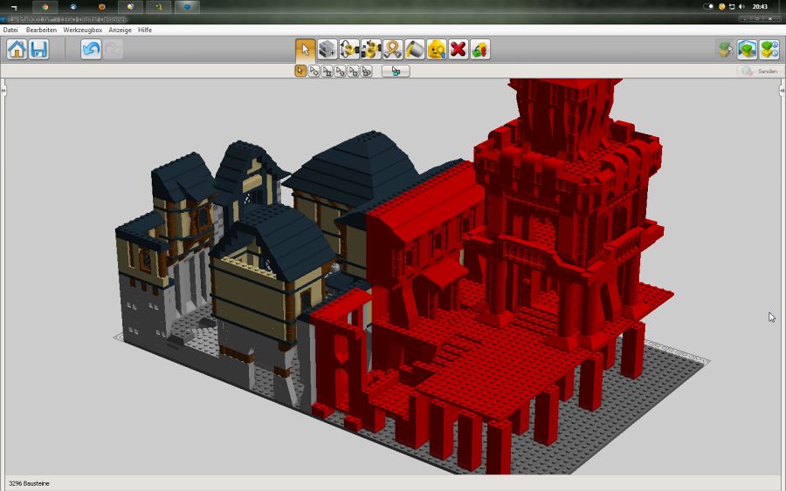Click the Firefox icon in the taskbar

101,7
